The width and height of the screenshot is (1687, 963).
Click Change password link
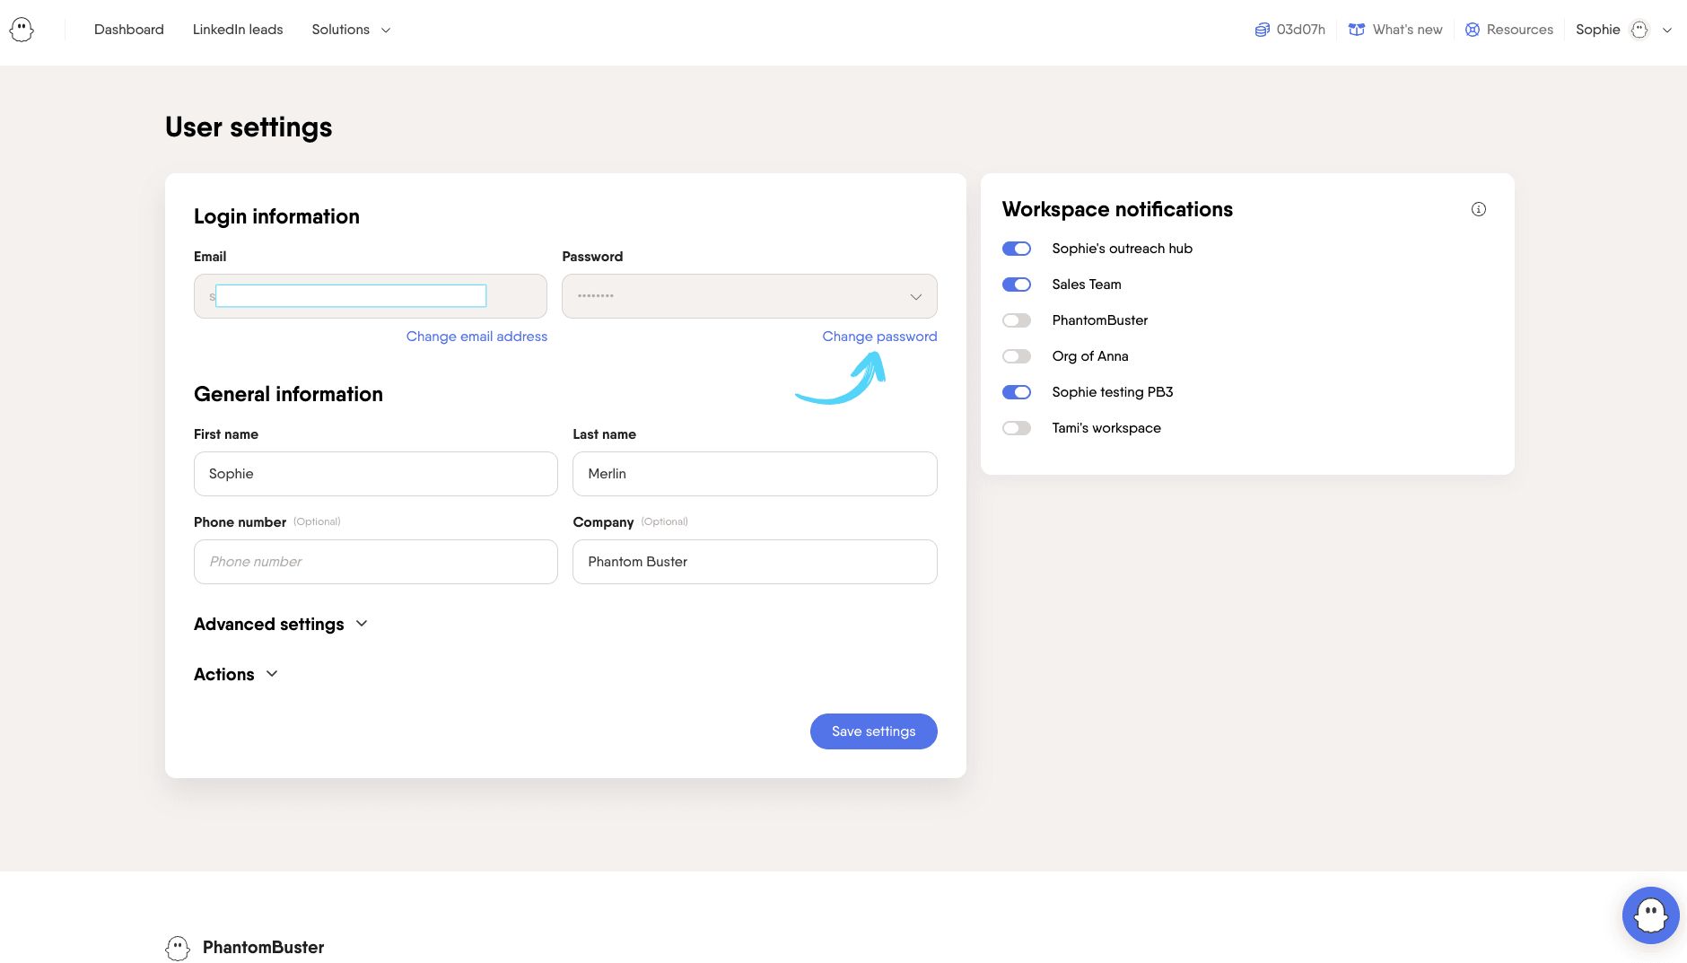click(879, 337)
